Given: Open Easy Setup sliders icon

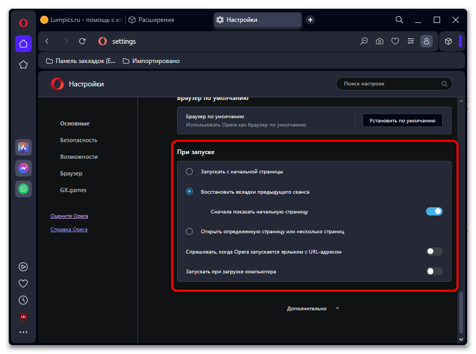Looking at the screenshot, I should point(411,41).
